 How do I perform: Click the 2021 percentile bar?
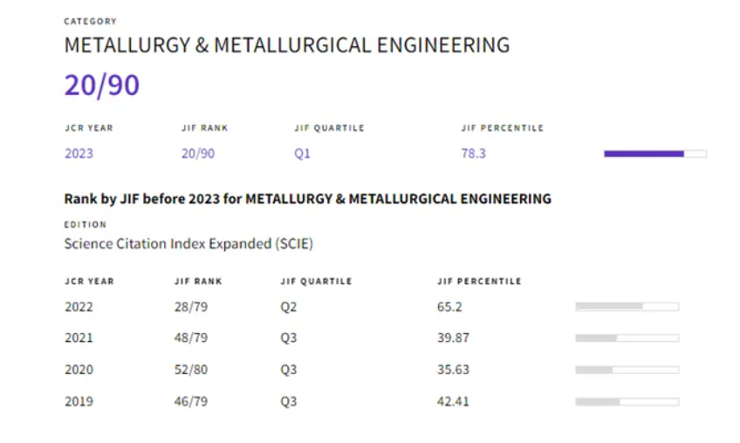(x=627, y=338)
